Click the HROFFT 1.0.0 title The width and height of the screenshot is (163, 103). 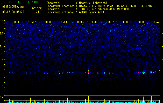pyautogui.click(x=20, y=2)
